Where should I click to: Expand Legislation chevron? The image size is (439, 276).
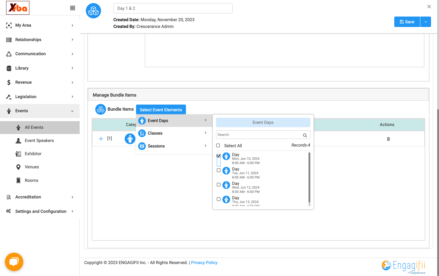(x=72, y=97)
